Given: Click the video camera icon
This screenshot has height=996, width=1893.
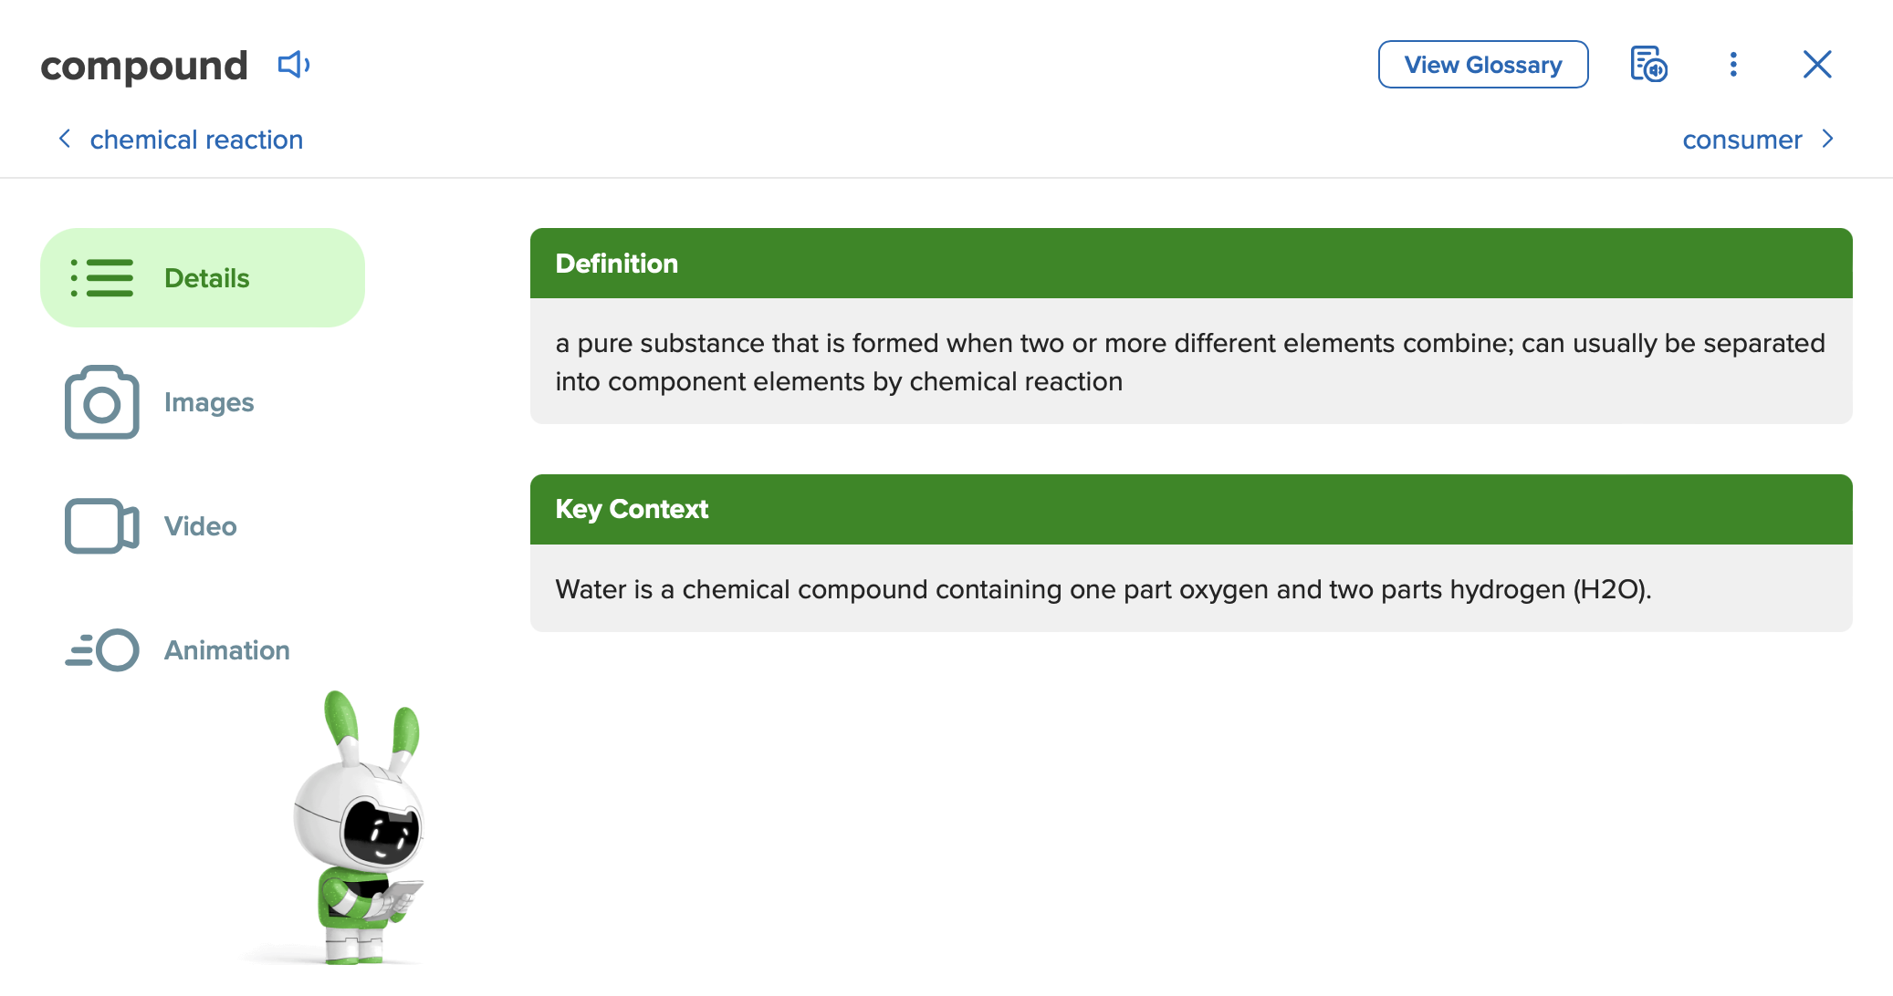Looking at the screenshot, I should (102, 526).
